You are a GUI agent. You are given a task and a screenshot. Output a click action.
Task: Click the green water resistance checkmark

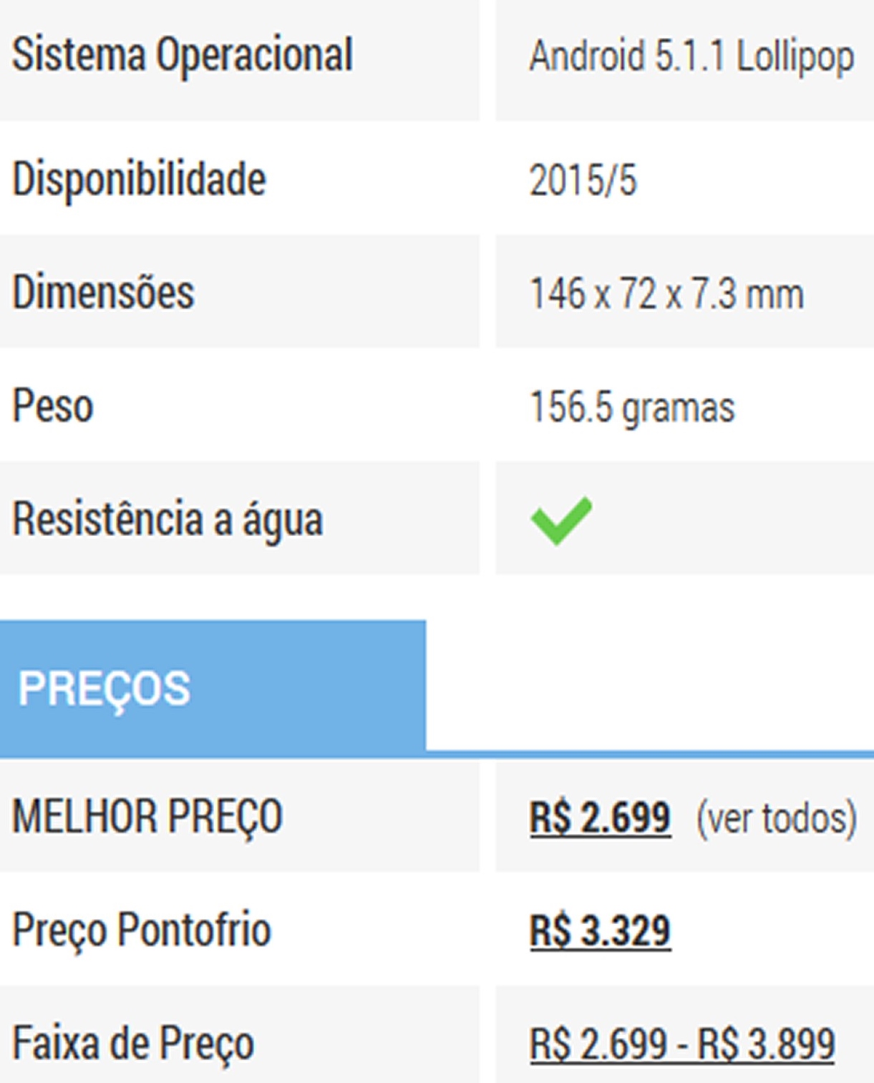[561, 520]
